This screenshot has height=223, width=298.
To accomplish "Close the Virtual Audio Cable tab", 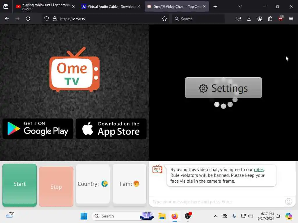I will tap(139, 6).
